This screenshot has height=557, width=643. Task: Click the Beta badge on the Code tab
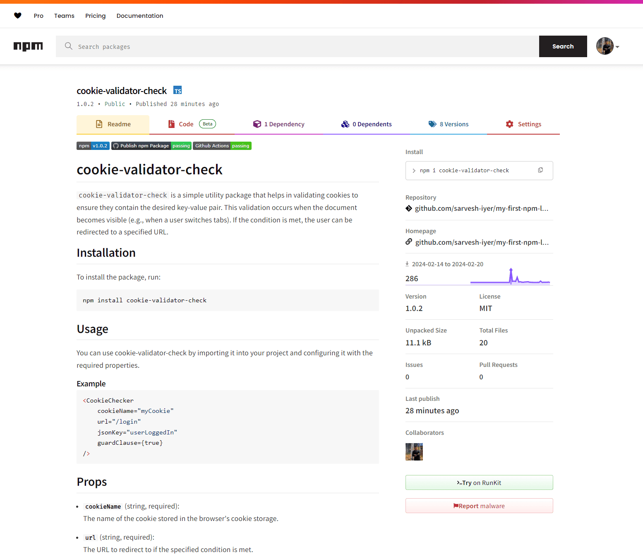[207, 124]
